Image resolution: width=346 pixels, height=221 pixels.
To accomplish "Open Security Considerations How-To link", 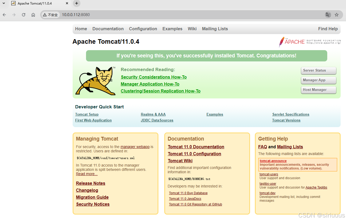I will coord(154,77).
